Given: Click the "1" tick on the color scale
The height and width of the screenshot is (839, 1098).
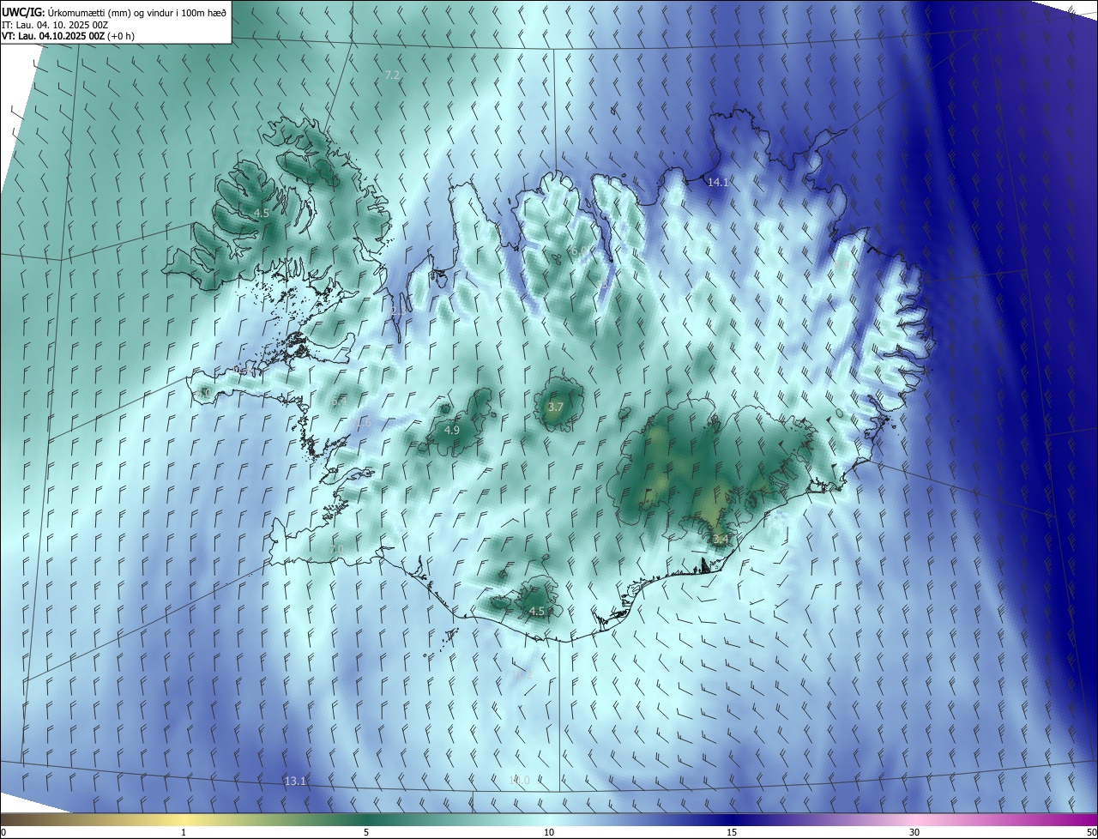Looking at the screenshot, I should 184,832.
